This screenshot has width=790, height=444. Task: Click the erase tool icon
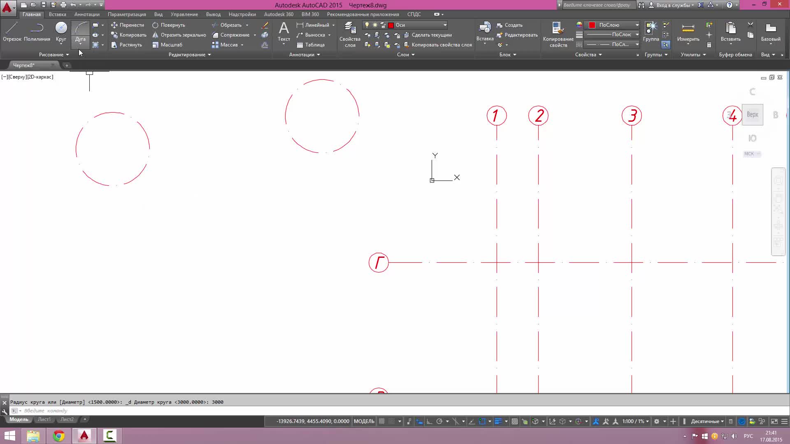(265, 25)
